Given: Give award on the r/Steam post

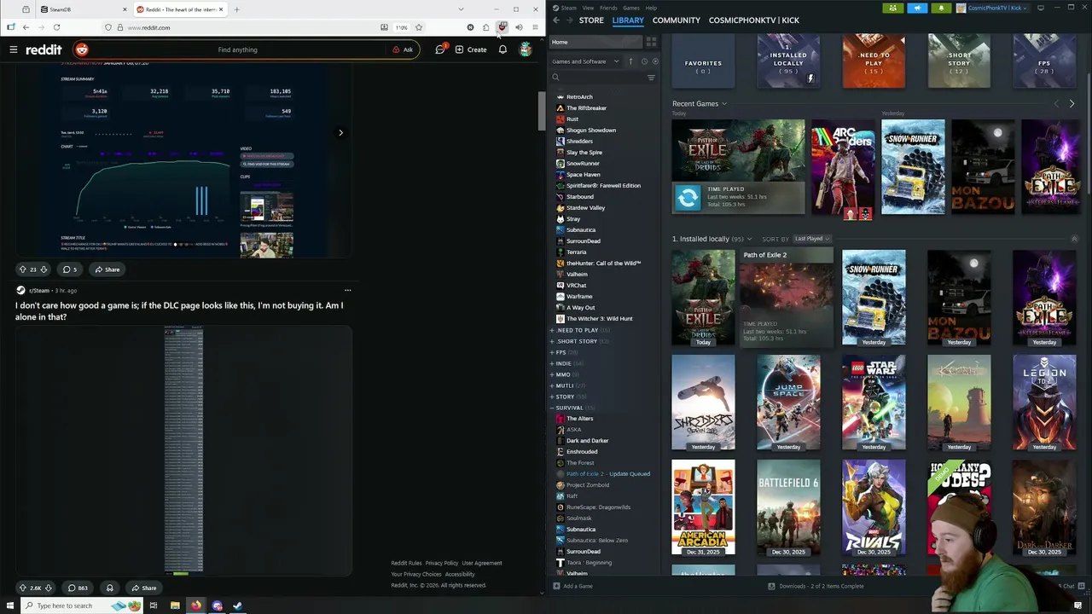Looking at the screenshot, I should 109,588.
